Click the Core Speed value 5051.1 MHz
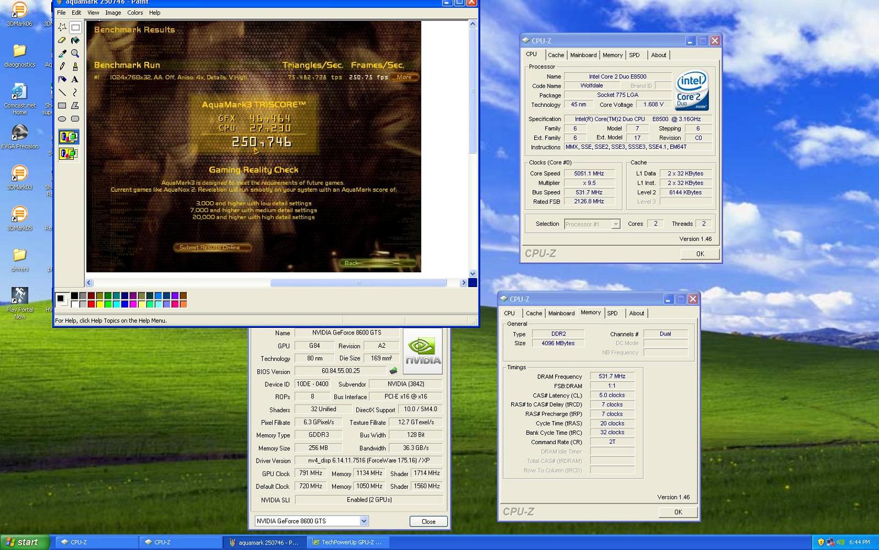879x550 pixels. click(589, 174)
